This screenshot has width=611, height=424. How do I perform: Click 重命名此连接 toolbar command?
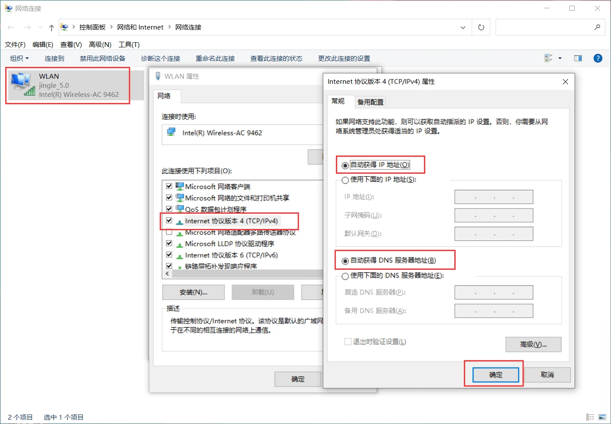[x=215, y=58]
